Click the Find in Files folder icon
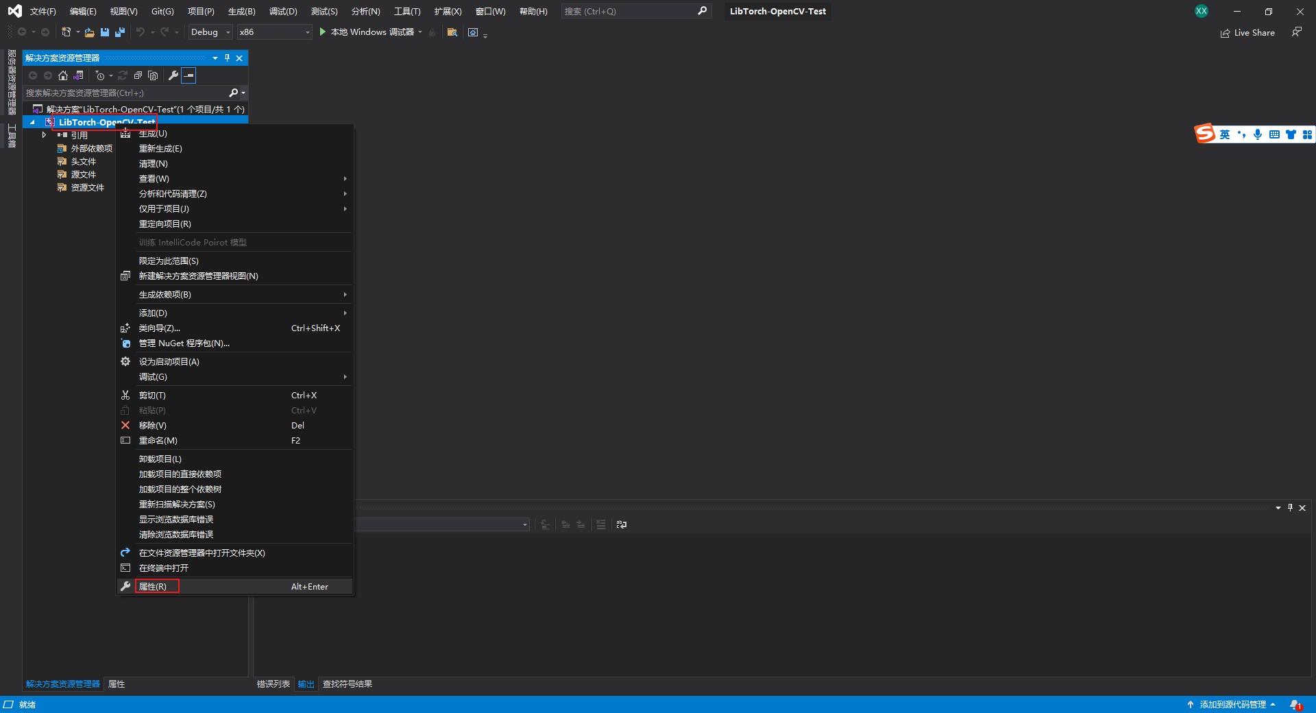 (x=452, y=32)
